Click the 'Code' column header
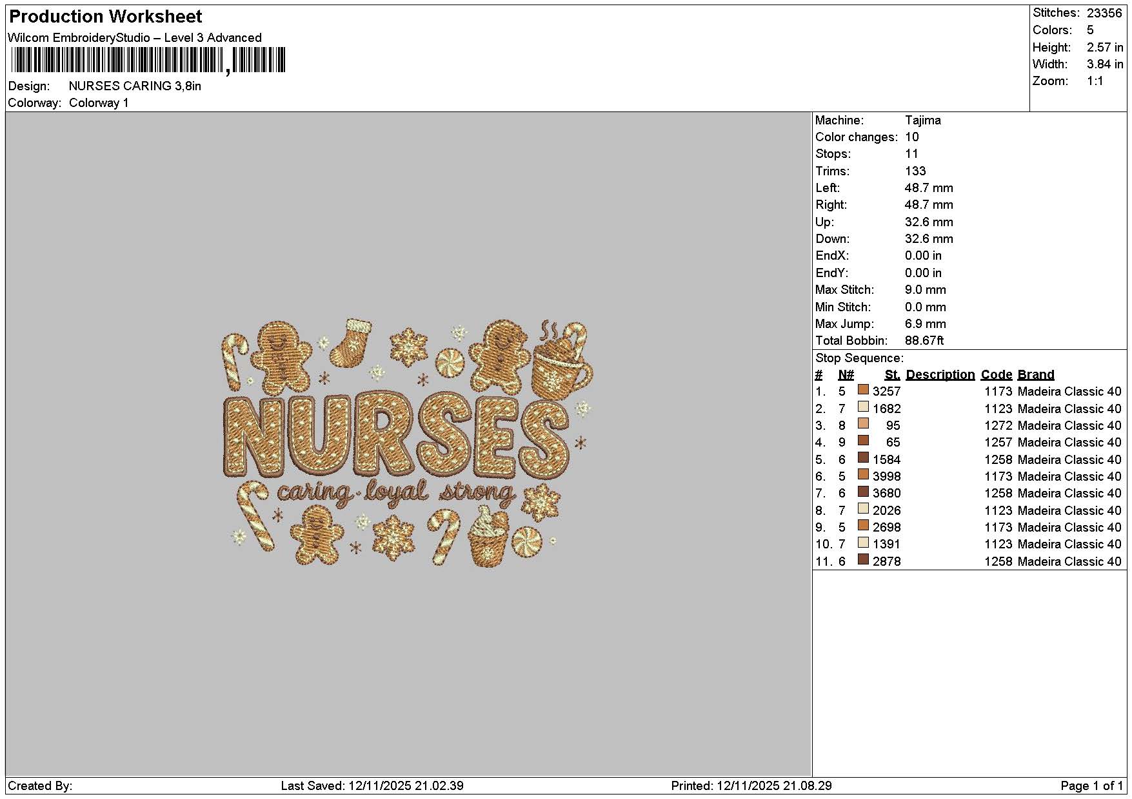 (x=997, y=375)
